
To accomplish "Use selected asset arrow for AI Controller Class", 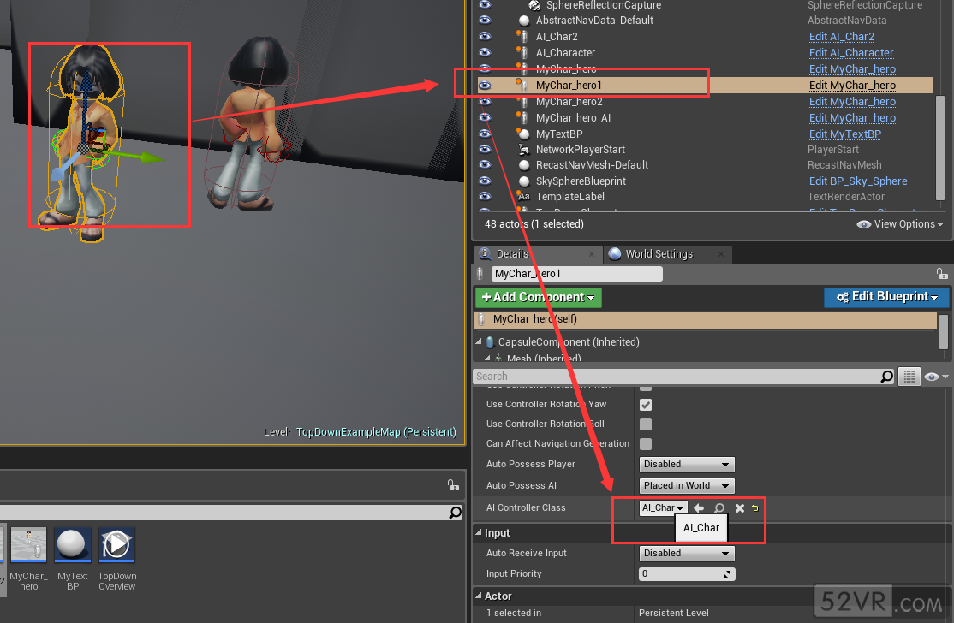I will [x=699, y=508].
